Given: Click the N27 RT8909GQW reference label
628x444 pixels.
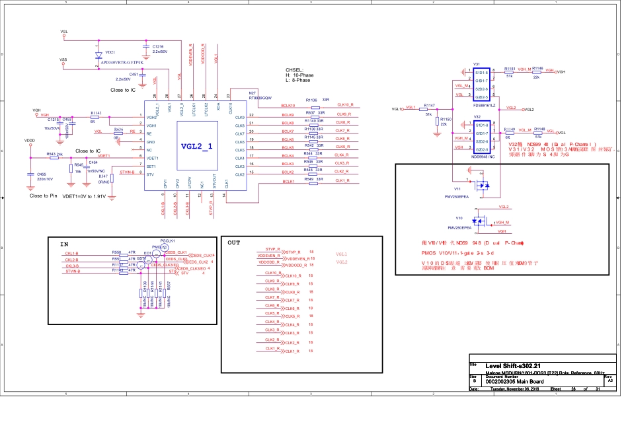Looking at the screenshot, I should pos(260,95).
